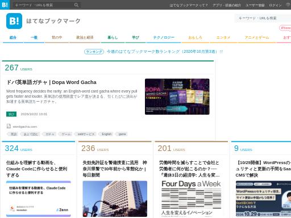Viewport: 291px width, 218px height.
Task: Click the 9 USERS count
Action: pos(243,149)
